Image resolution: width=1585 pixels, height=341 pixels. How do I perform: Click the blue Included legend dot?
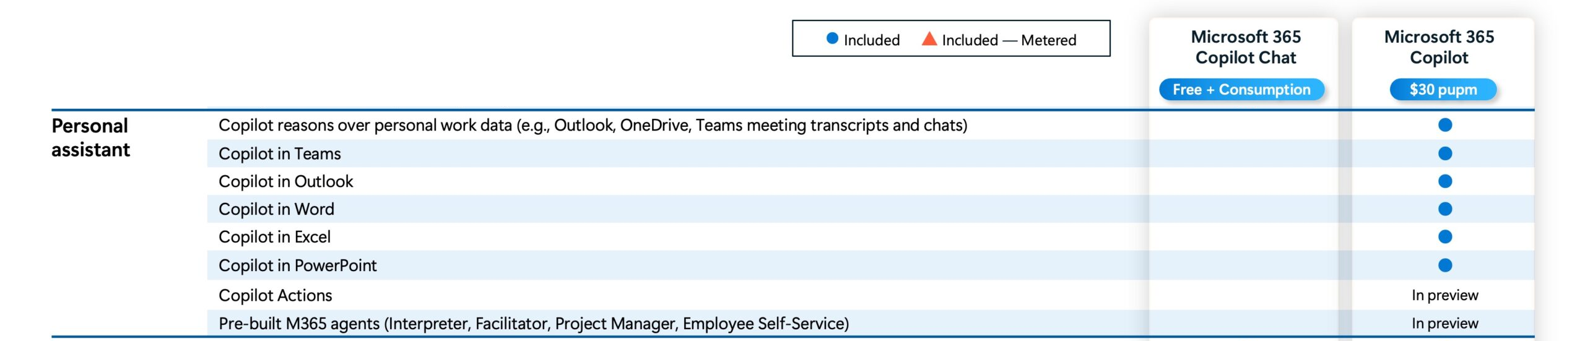(832, 38)
